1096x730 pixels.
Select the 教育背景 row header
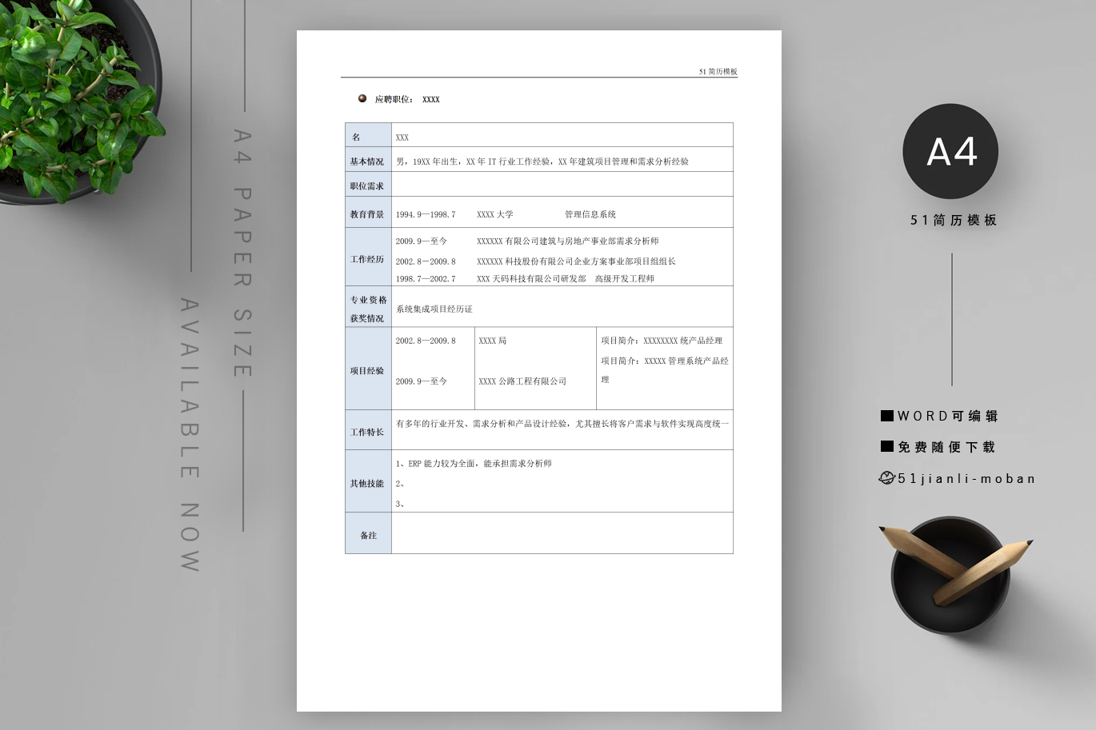click(x=368, y=213)
